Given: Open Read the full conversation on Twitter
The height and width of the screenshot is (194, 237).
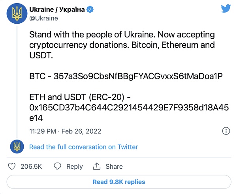Looking at the screenshot, I should pos(83,147).
